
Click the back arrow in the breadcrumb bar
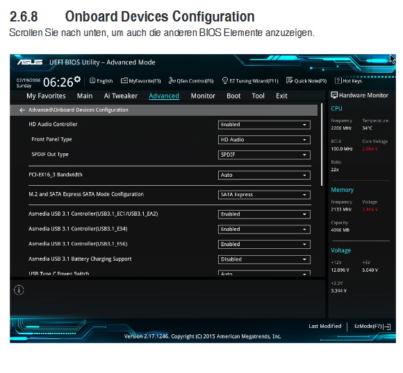(22, 110)
